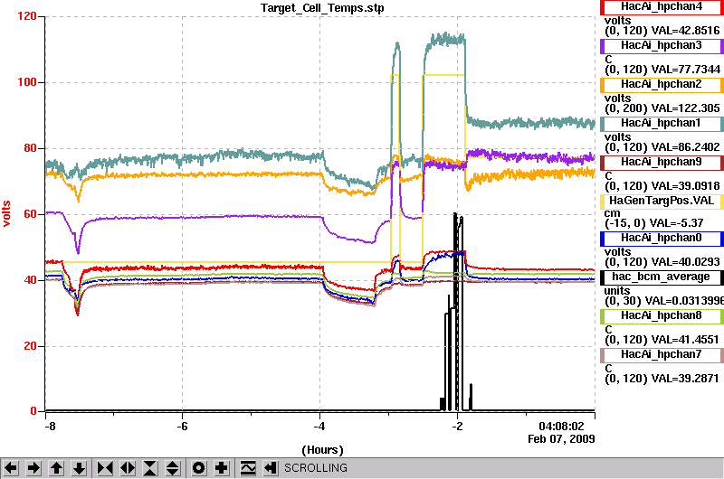The height and width of the screenshot is (479, 724).
Task: Click the 'cm' units label in the legend
Action: (613, 213)
